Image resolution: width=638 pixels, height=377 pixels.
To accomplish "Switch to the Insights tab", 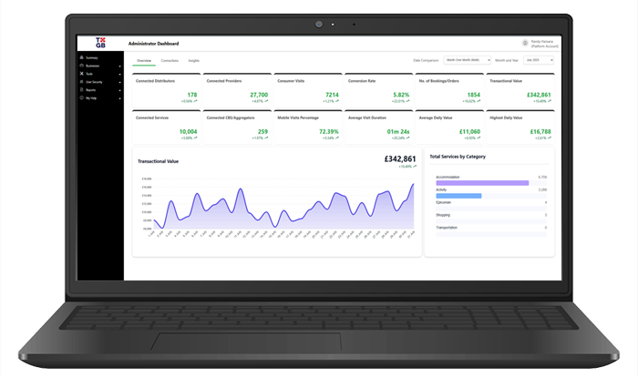I will tap(193, 61).
